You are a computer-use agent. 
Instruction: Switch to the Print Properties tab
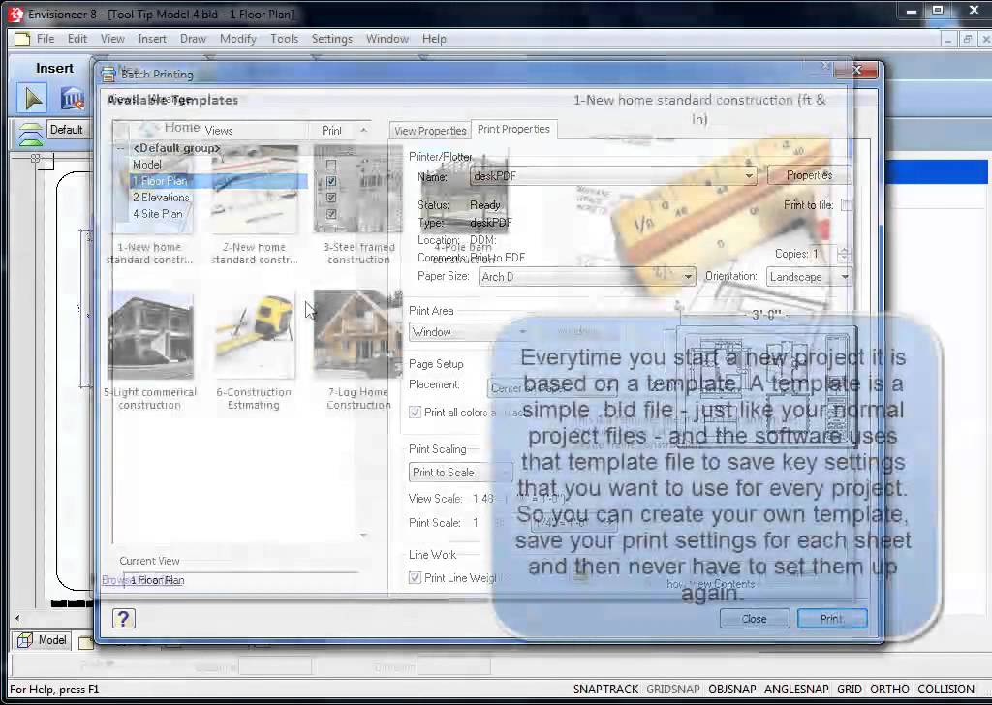(x=513, y=129)
